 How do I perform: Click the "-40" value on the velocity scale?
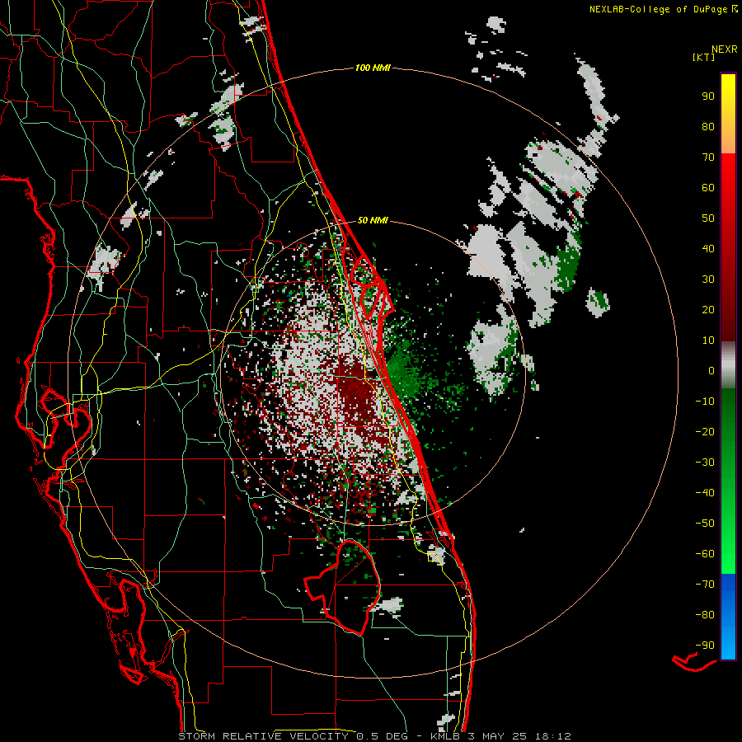[705, 493]
